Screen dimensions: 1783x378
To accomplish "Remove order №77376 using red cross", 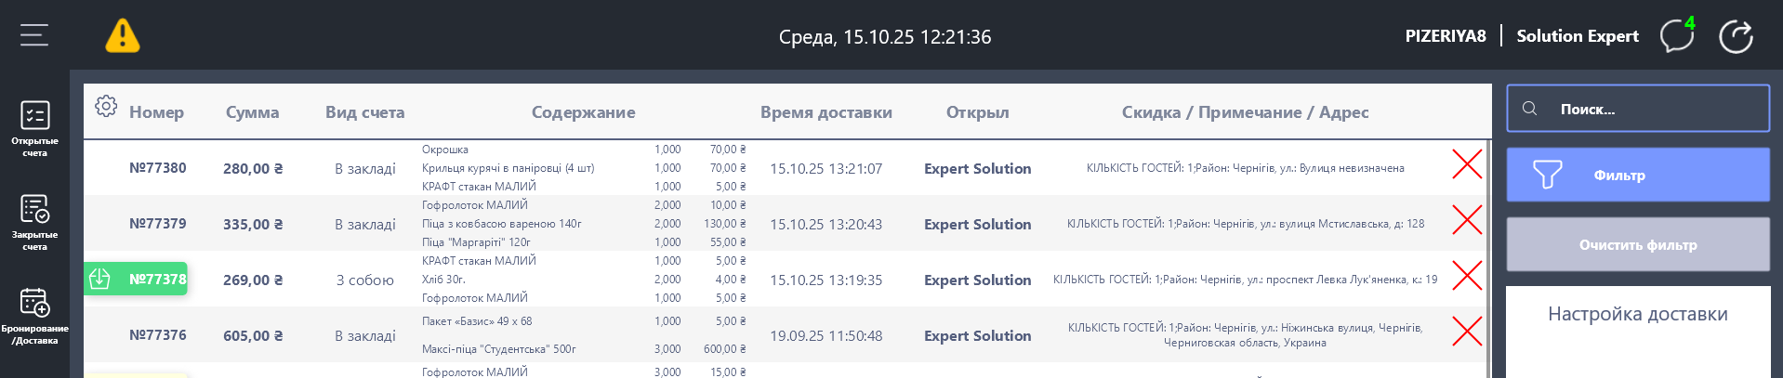I will [x=1467, y=332].
